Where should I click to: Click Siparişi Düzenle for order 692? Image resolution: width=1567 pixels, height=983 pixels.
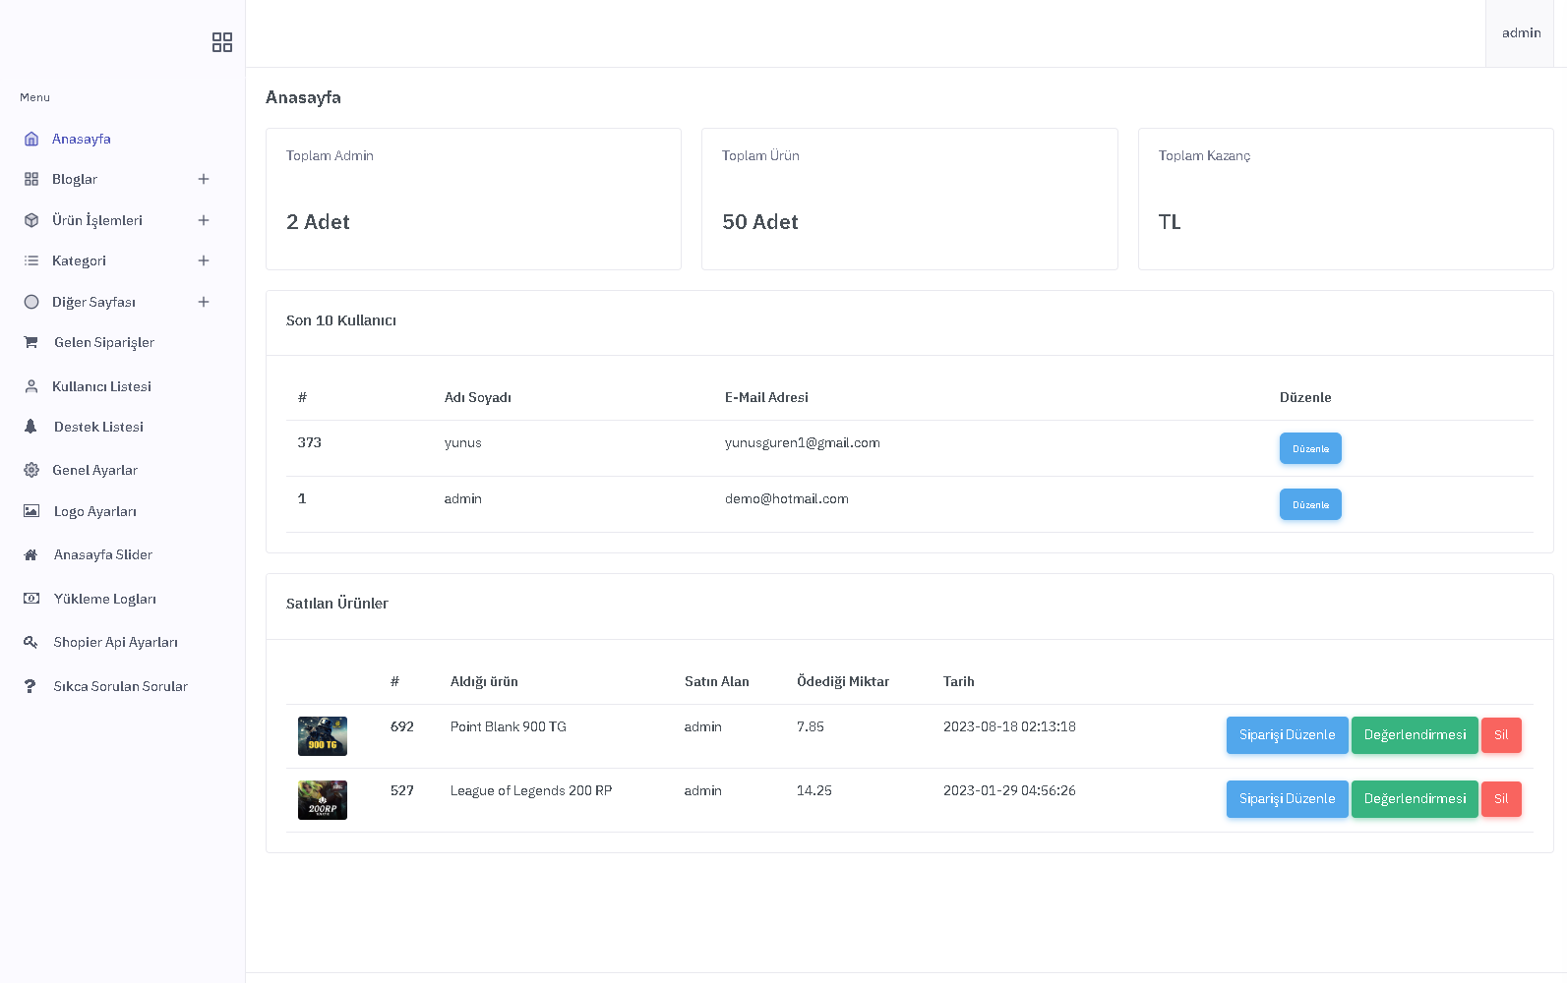click(1287, 735)
